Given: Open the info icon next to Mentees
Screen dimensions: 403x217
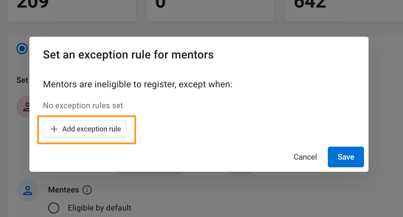Looking at the screenshot, I should tap(87, 190).
